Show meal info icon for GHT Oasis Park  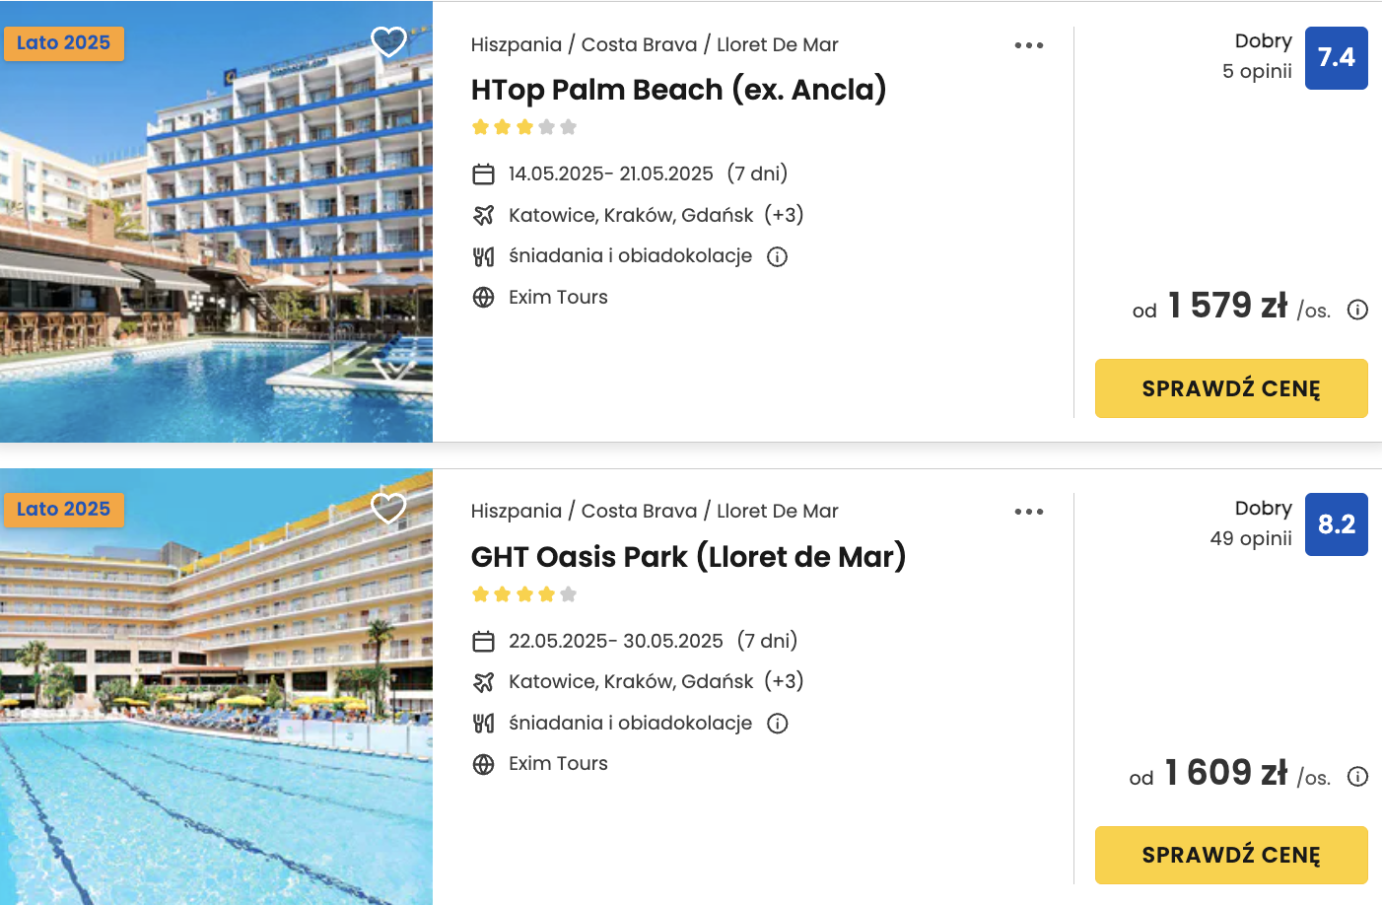tap(778, 724)
